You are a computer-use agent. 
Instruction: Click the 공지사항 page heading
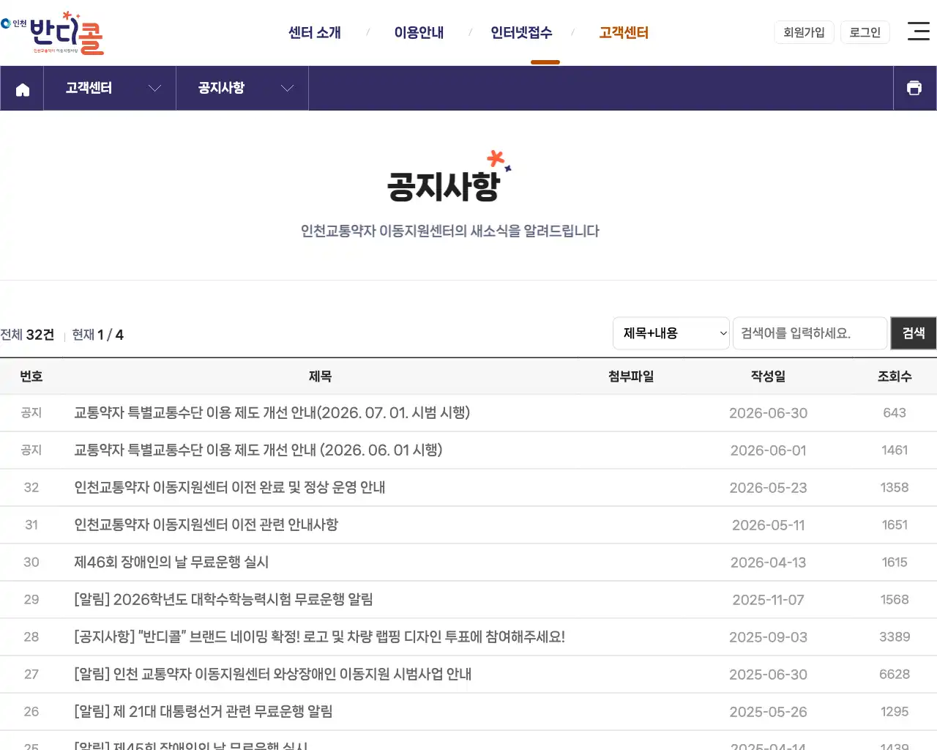coord(444,186)
